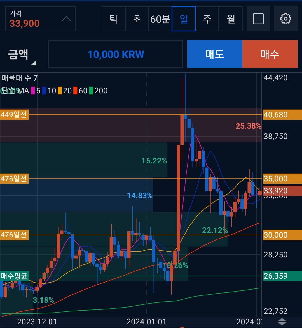Tap the 2024-01-01 date axis label
Image resolution: width=302 pixels, height=328 pixels.
(x=146, y=322)
